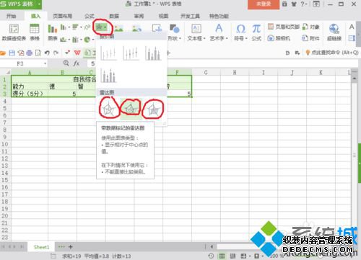Select the filled radar chart thumbnail
This screenshot has height=260, width=361.
(x=153, y=109)
